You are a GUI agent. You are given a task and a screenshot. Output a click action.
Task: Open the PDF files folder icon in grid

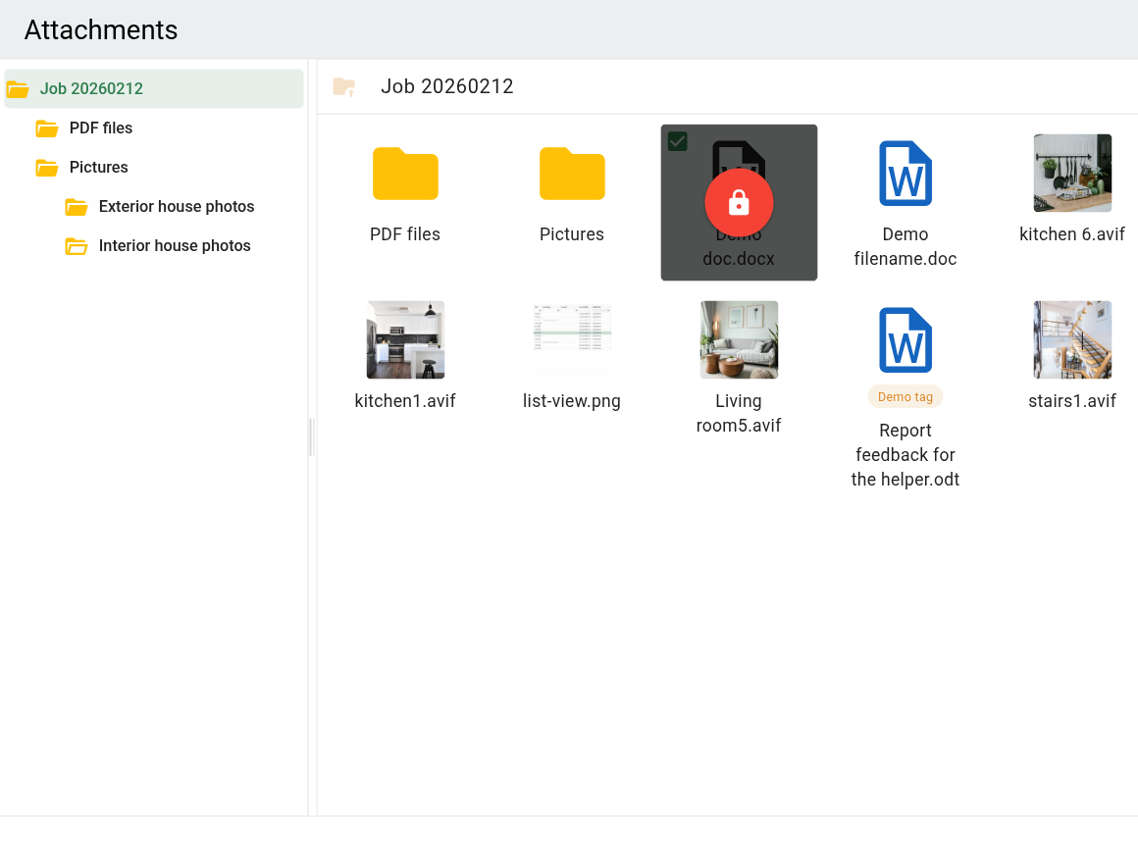click(x=405, y=174)
